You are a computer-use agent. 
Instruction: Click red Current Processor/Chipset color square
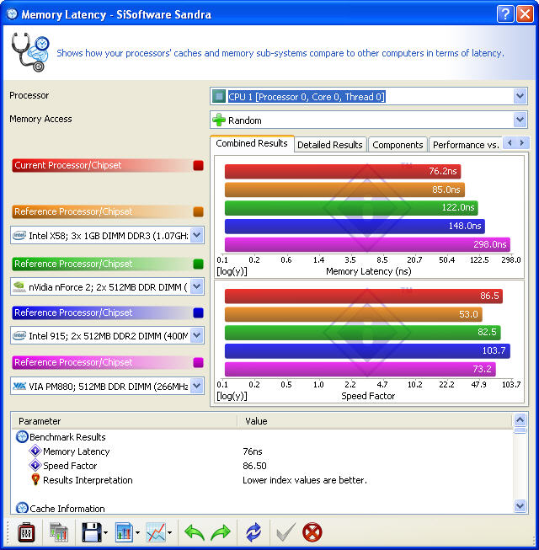tap(198, 165)
